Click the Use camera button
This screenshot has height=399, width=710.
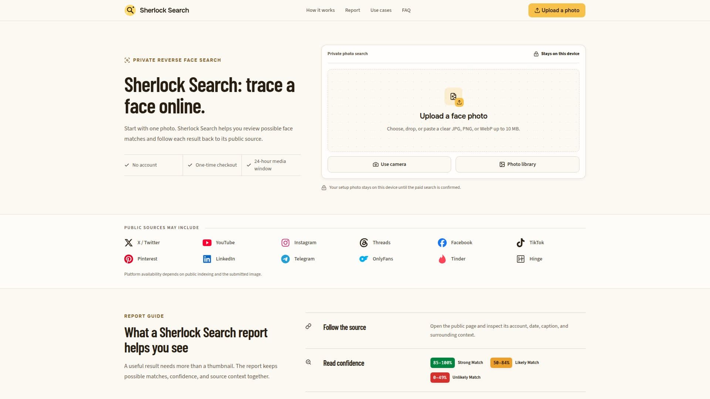[x=389, y=164]
